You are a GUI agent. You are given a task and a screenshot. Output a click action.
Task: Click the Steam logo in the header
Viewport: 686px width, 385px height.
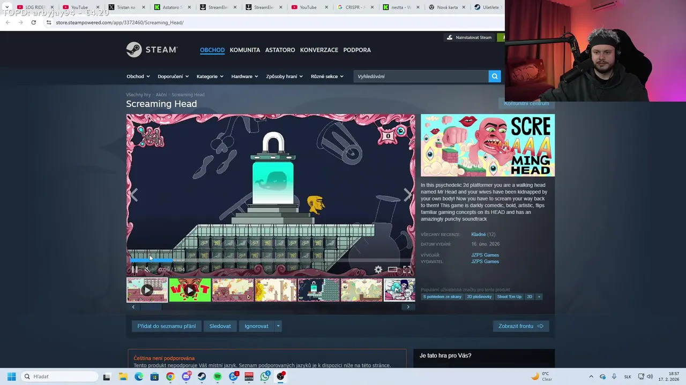[x=152, y=50]
